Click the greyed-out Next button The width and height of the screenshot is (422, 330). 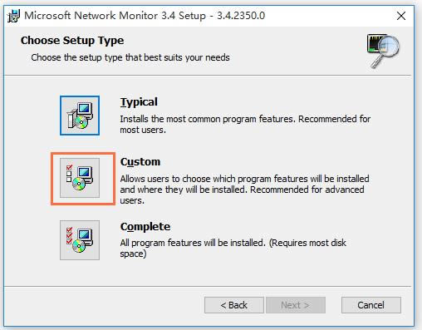[296, 305]
